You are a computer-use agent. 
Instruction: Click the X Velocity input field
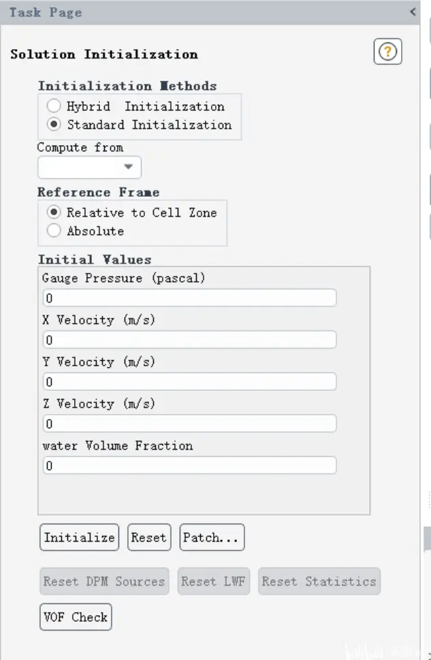point(189,340)
